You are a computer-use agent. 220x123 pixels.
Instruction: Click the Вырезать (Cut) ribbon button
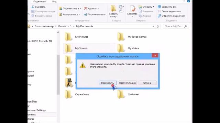pos(38,7)
